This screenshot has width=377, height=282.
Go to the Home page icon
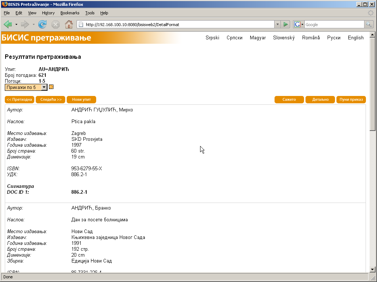click(69, 24)
